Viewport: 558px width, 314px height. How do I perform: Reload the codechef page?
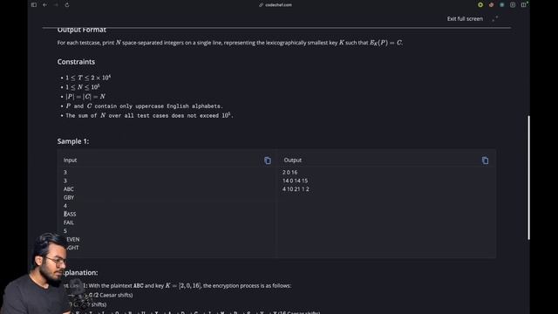pos(67,5)
